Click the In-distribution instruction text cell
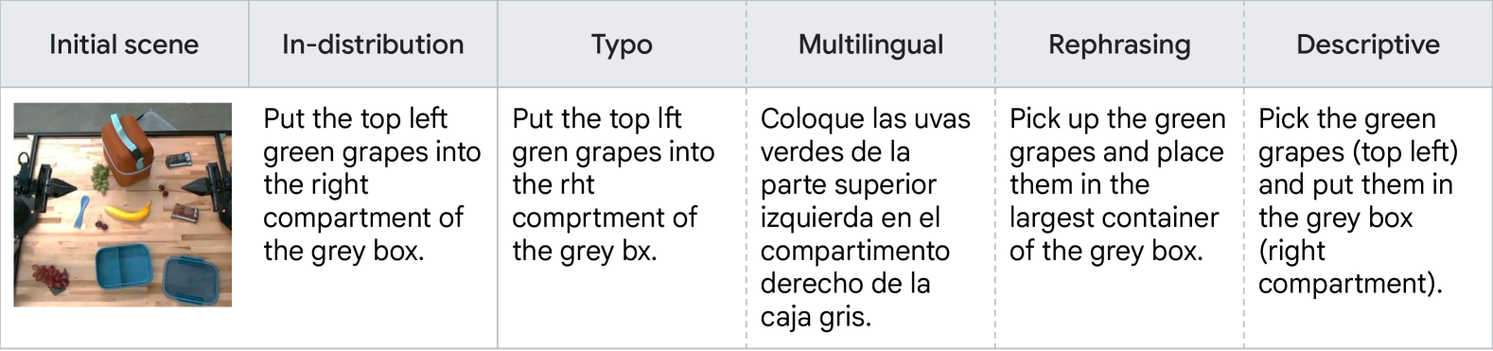This screenshot has height=351, width=1493. (372, 184)
